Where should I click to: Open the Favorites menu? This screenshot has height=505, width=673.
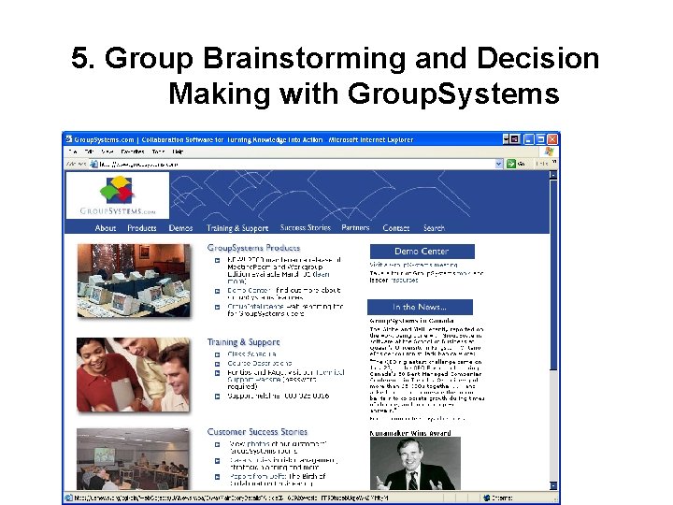[132, 151]
